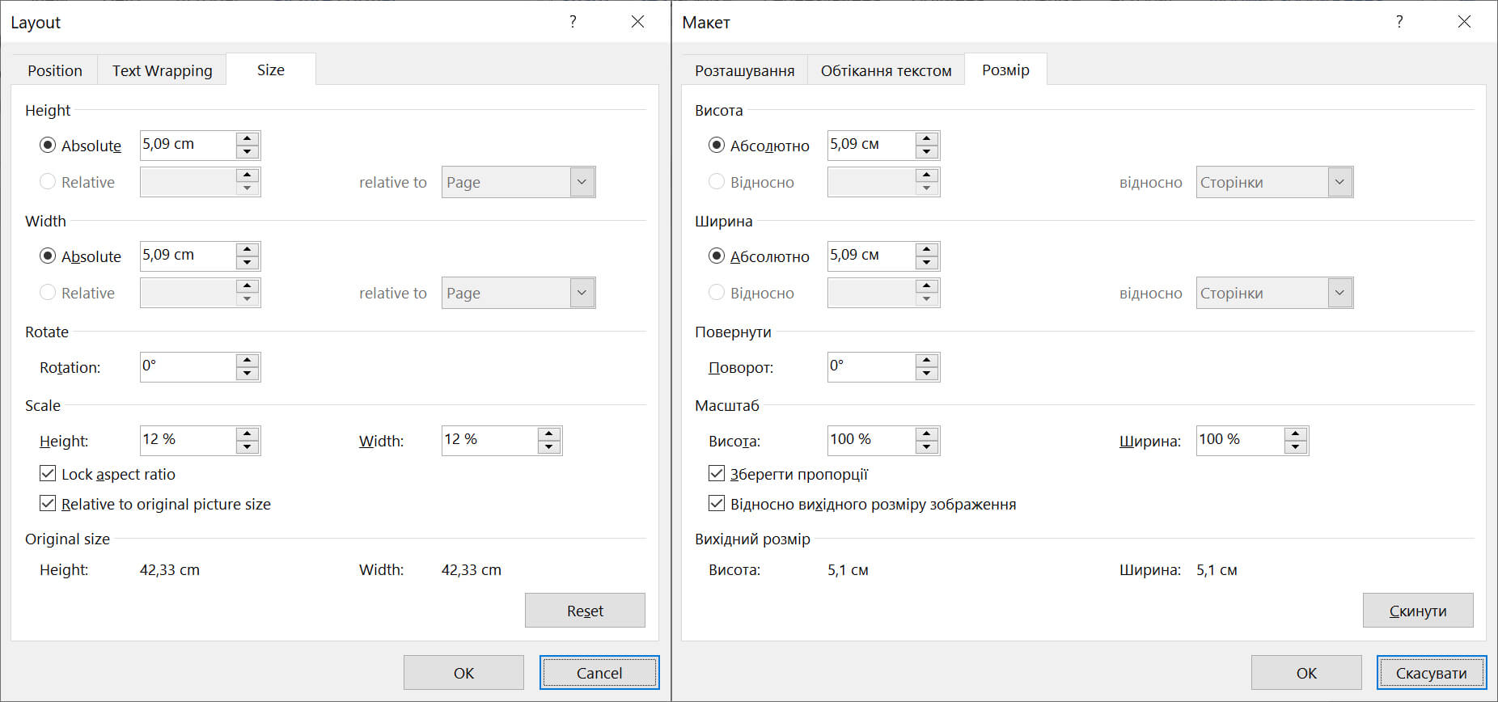This screenshot has height=702, width=1498.
Task: Switch to the Text Wrapping tab
Action: [x=162, y=70]
